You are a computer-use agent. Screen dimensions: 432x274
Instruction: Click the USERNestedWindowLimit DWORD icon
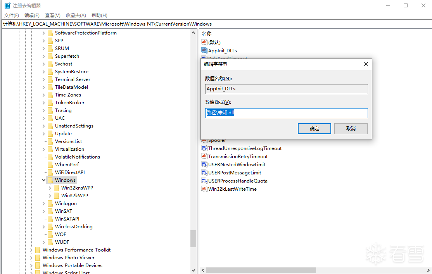(x=204, y=164)
